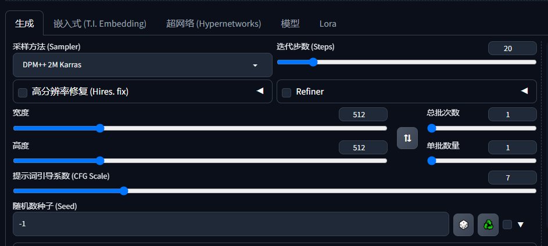Click the 宽度 width slider handle
The height and width of the screenshot is (246, 548).
[x=100, y=128]
